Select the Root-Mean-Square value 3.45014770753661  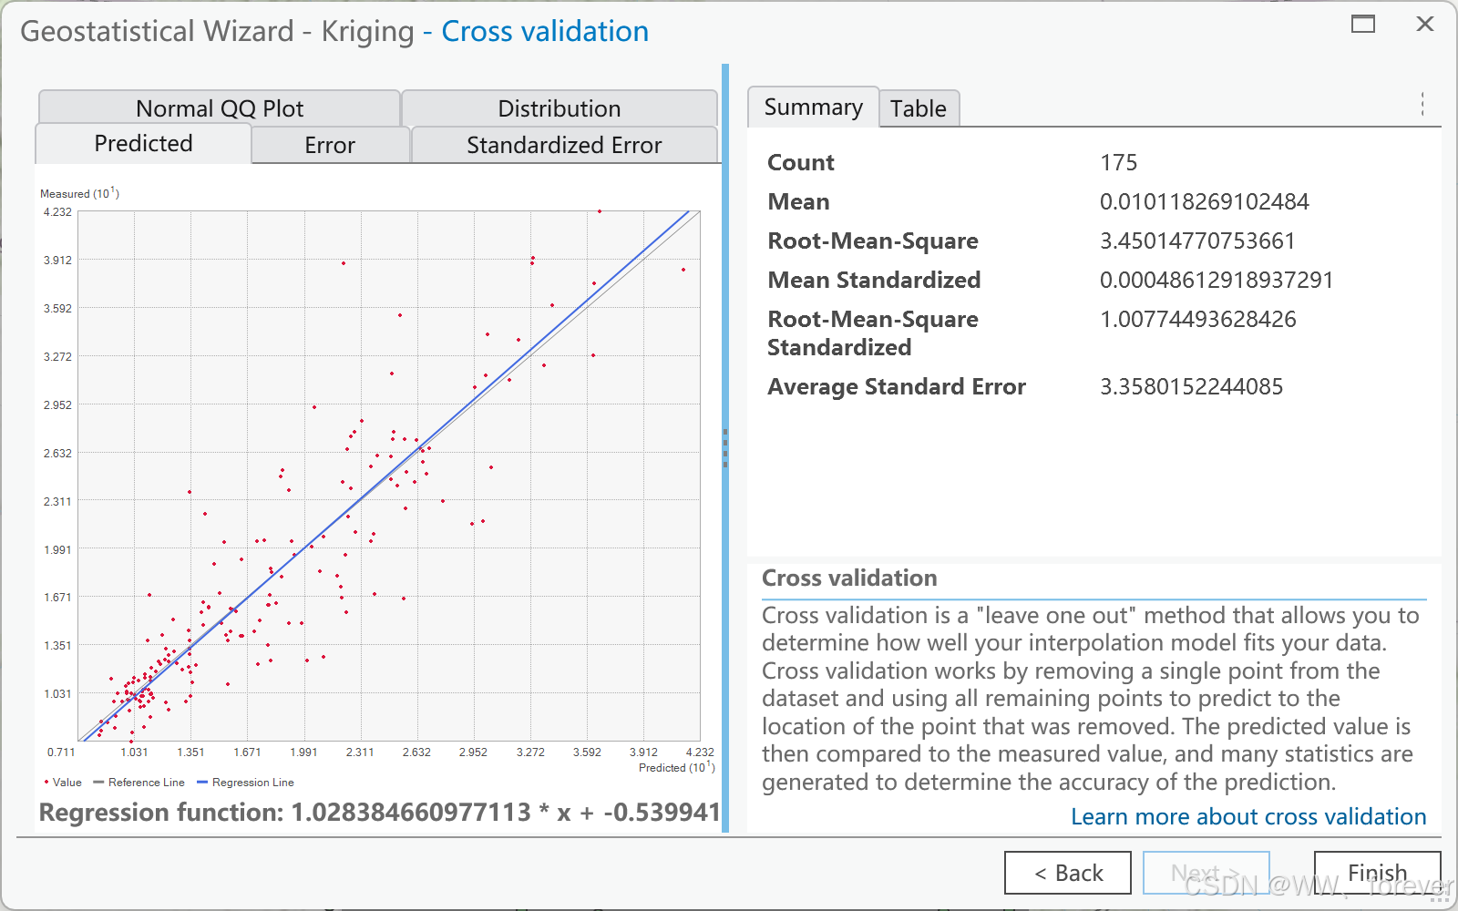point(1197,241)
